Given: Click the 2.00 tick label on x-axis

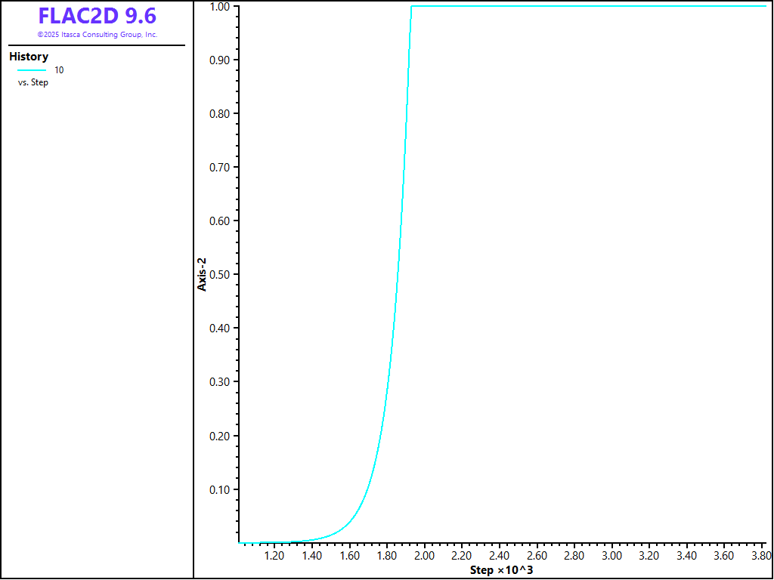Looking at the screenshot, I should point(424,556).
